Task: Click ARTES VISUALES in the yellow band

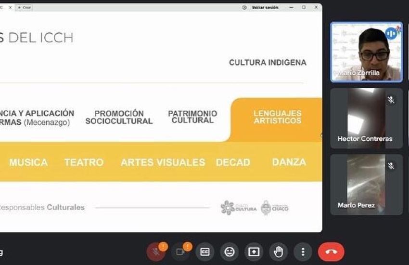Action: pyautogui.click(x=163, y=162)
